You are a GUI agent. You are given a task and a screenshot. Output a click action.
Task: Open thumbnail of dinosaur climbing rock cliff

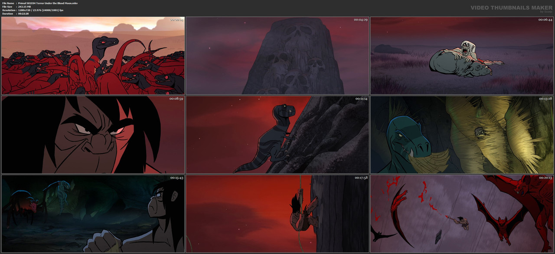[x=277, y=135]
